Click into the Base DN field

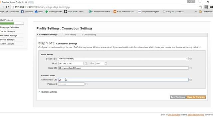point(123,68)
